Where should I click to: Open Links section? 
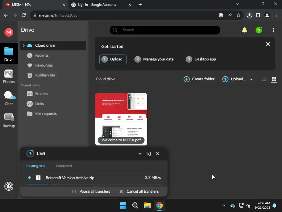39,104
